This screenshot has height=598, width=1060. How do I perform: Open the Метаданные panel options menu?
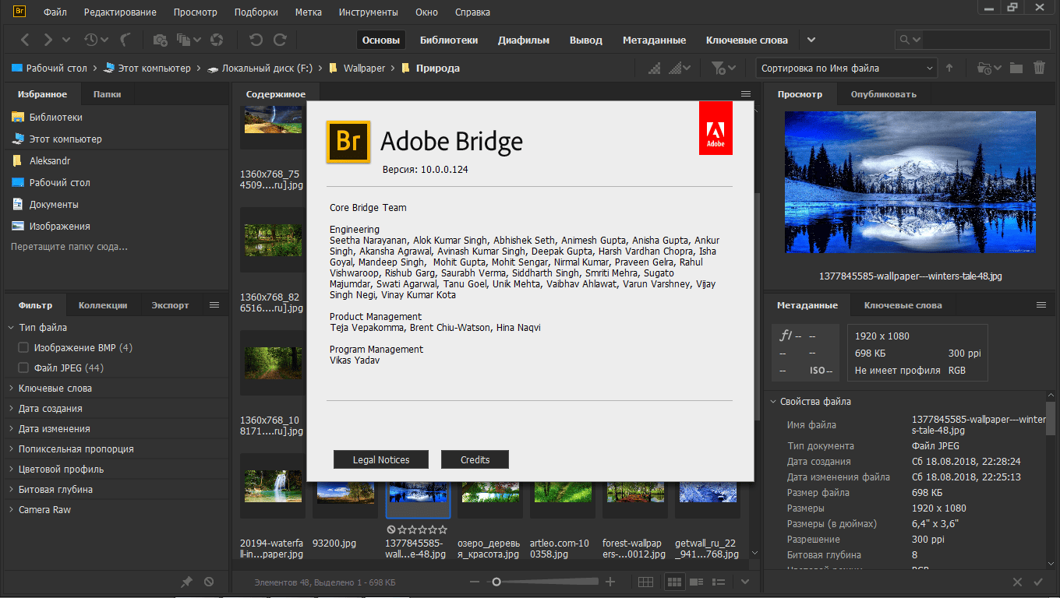point(1041,305)
